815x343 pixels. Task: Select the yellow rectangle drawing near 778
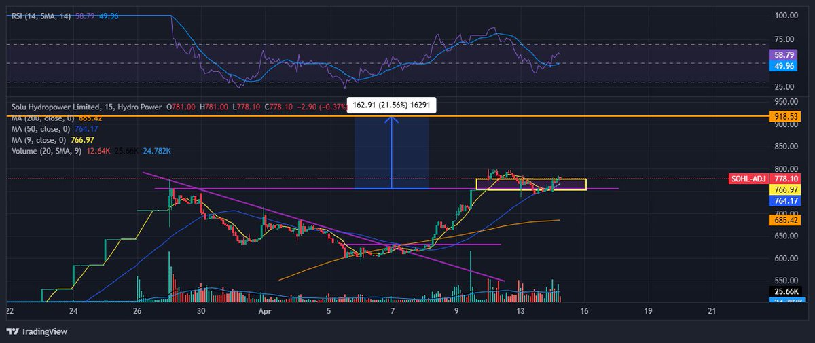(x=531, y=184)
